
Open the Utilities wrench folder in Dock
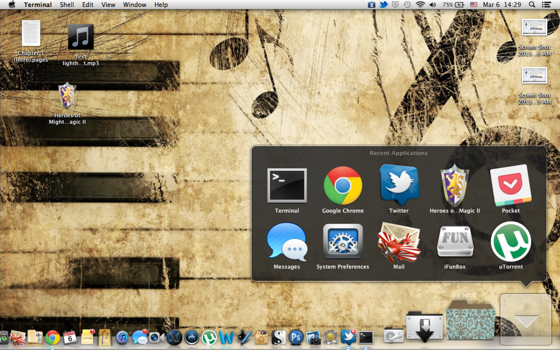pos(393,336)
